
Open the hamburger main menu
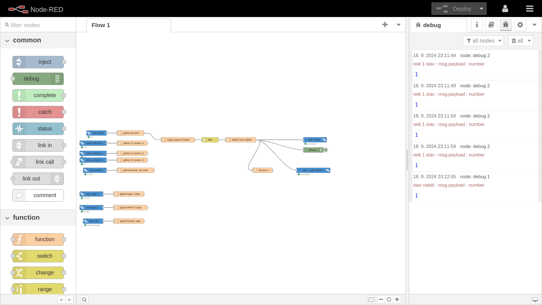pyautogui.click(x=530, y=9)
